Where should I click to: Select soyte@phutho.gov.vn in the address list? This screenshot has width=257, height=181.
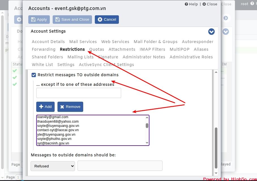pos(54,139)
